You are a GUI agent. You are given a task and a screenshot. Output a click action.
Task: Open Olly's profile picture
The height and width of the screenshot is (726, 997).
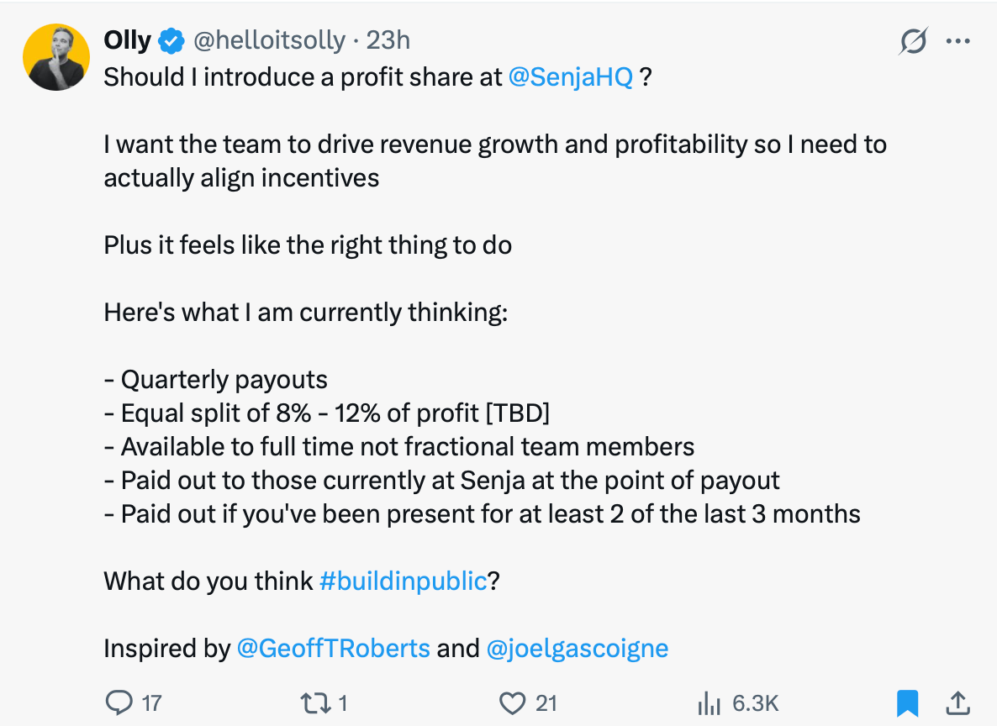(x=57, y=57)
